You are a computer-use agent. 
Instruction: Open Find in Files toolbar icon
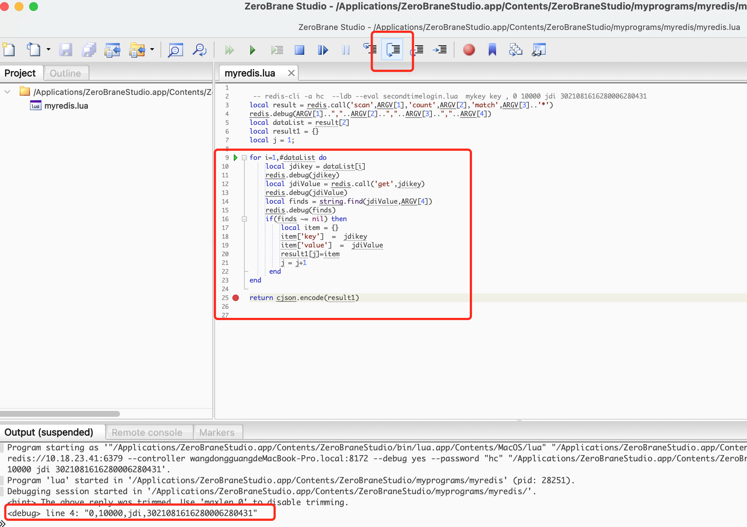[200, 49]
